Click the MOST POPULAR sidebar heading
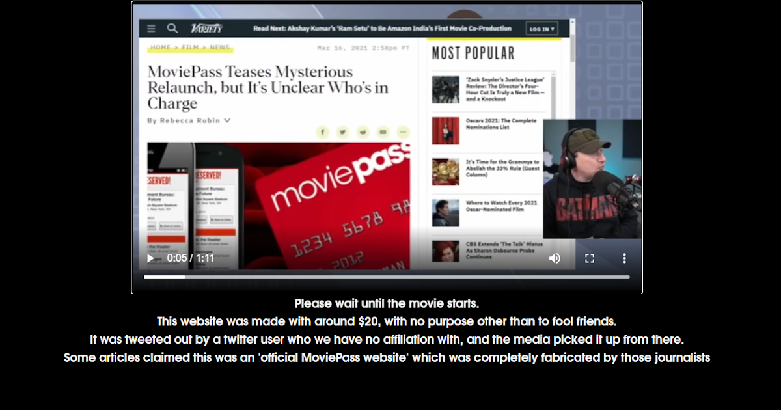The image size is (781, 410). point(473,53)
